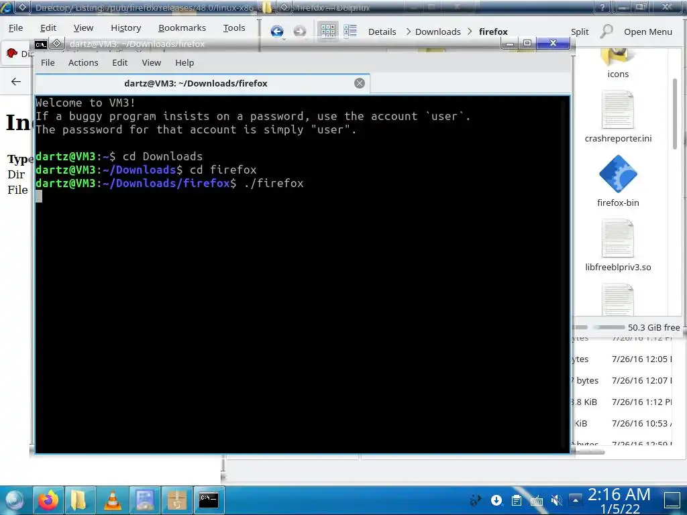Click browser back arrow button

point(16,81)
